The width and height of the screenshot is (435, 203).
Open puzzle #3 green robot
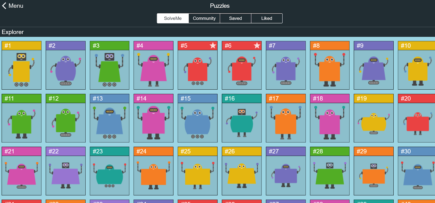click(110, 65)
